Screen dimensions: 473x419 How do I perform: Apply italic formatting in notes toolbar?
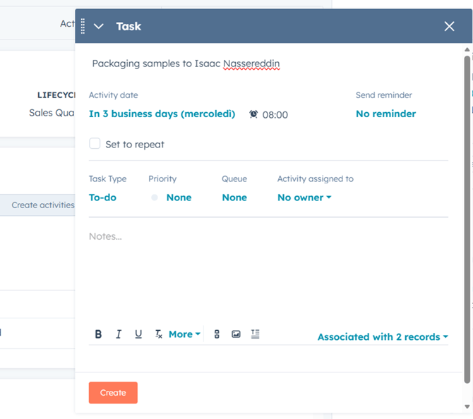coord(118,334)
